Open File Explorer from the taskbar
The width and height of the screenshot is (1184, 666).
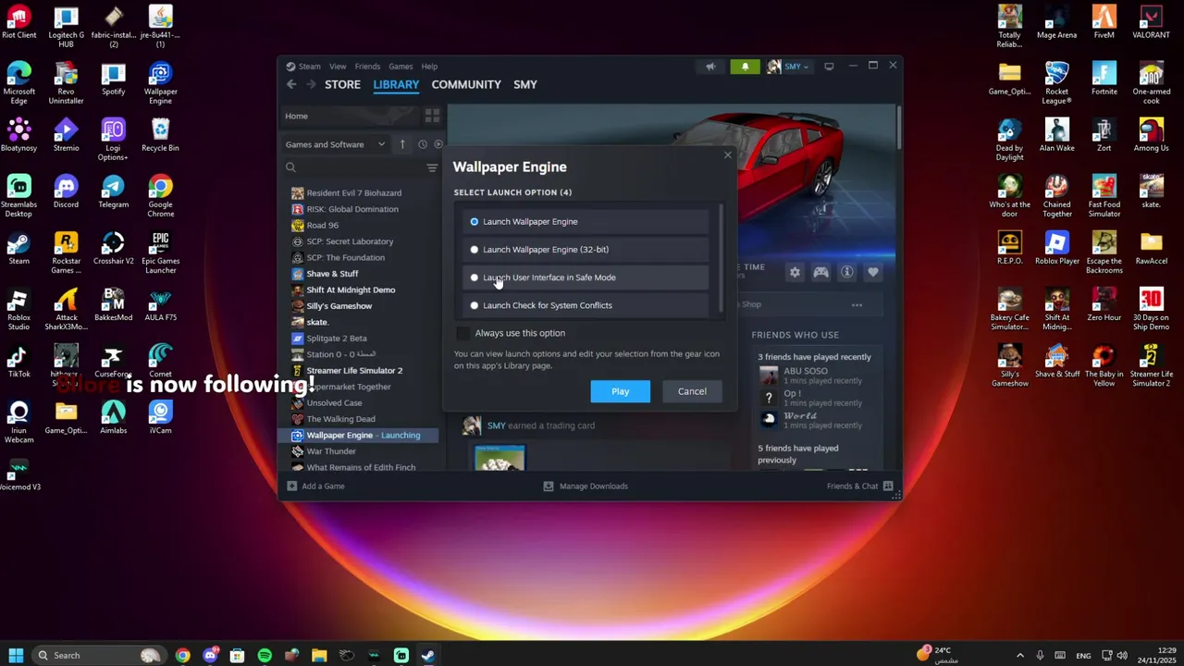tap(319, 655)
